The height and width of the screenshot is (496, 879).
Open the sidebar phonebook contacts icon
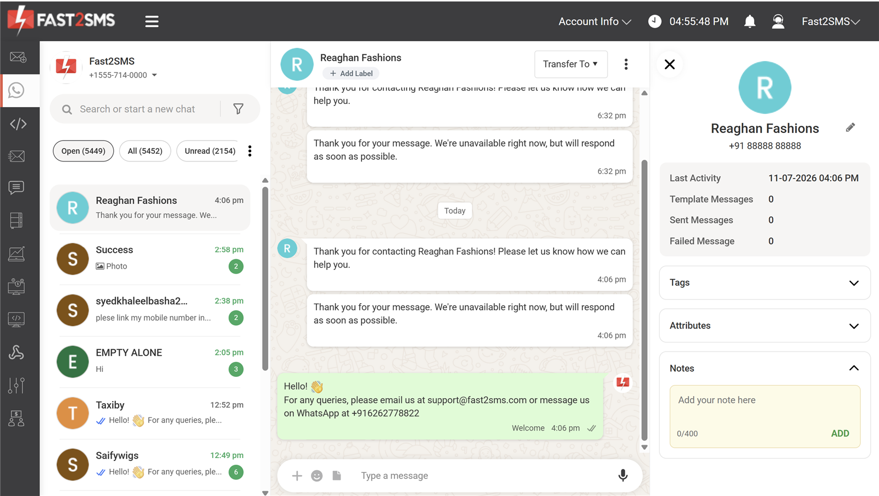pyautogui.click(x=16, y=220)
